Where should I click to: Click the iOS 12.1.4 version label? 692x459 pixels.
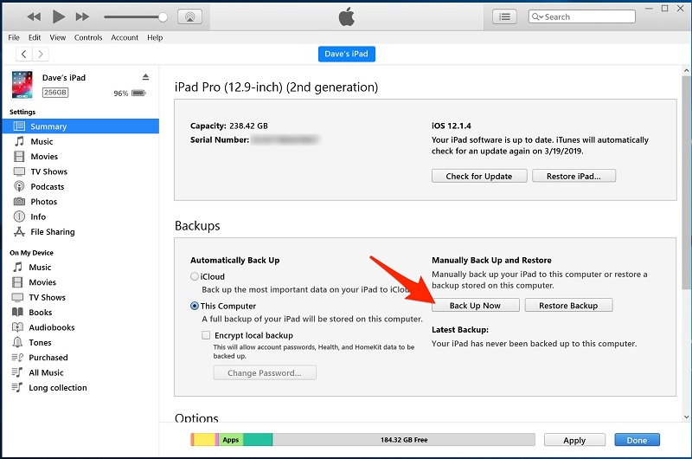tap(451, 126)
